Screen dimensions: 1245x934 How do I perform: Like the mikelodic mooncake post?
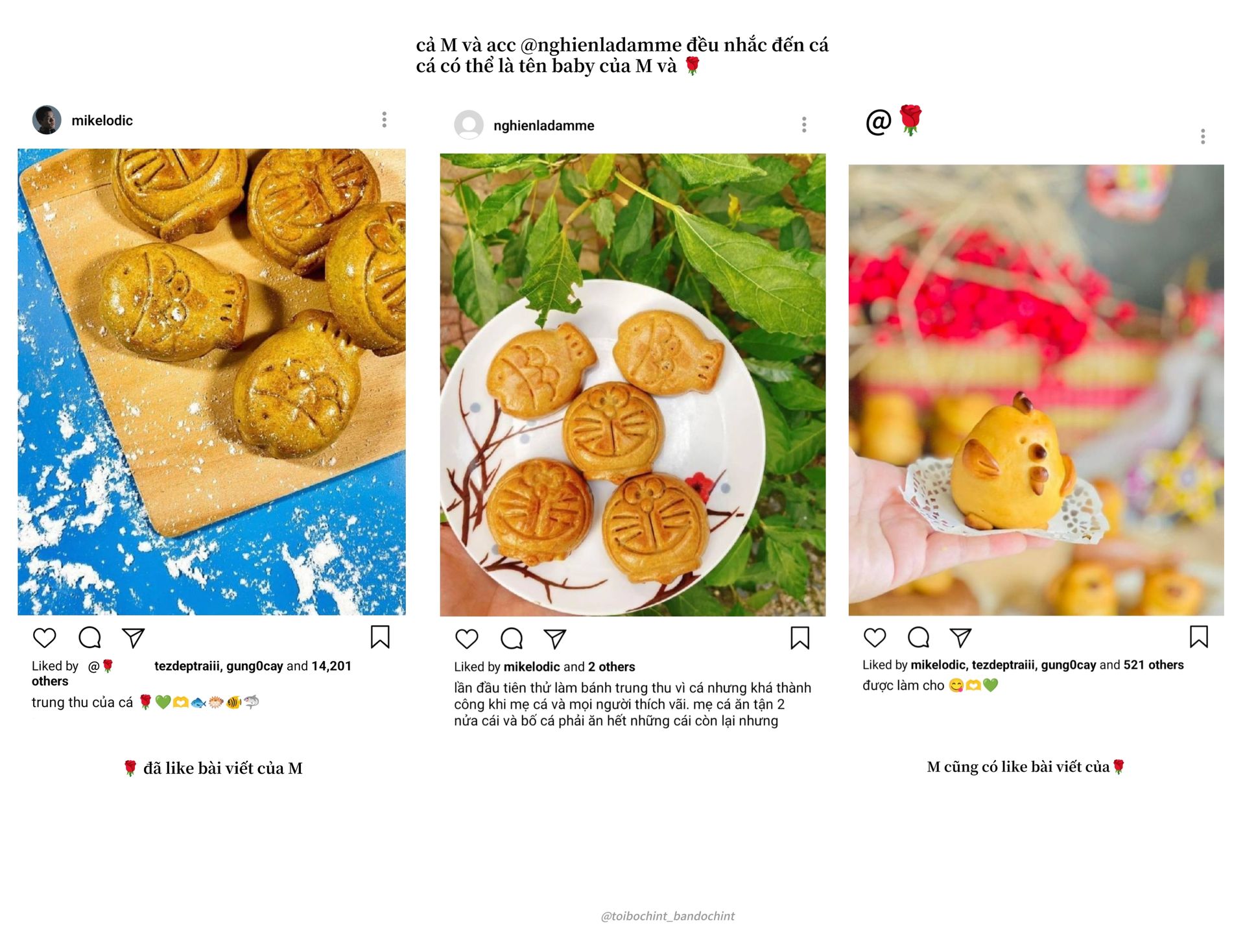point(45,638)
